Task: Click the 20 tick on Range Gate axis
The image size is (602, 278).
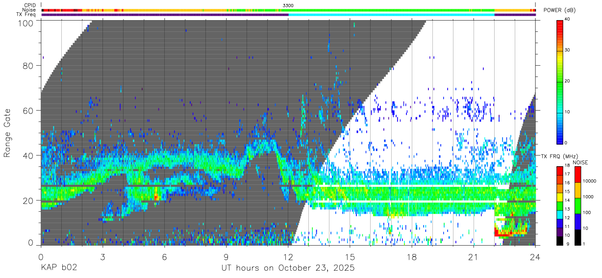Action: click(x=28, y=201)
